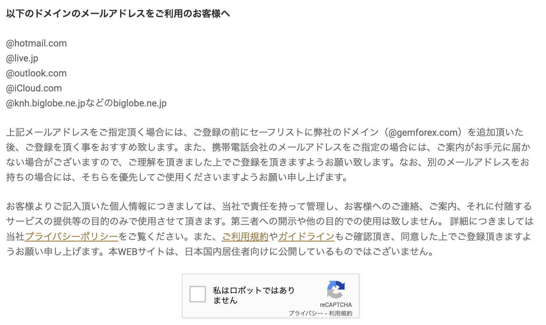Viewport: 546px width, 325px height.
Task: Click the @outlook.com domain text
Action: pyautogui.click(x=36, y=73)
